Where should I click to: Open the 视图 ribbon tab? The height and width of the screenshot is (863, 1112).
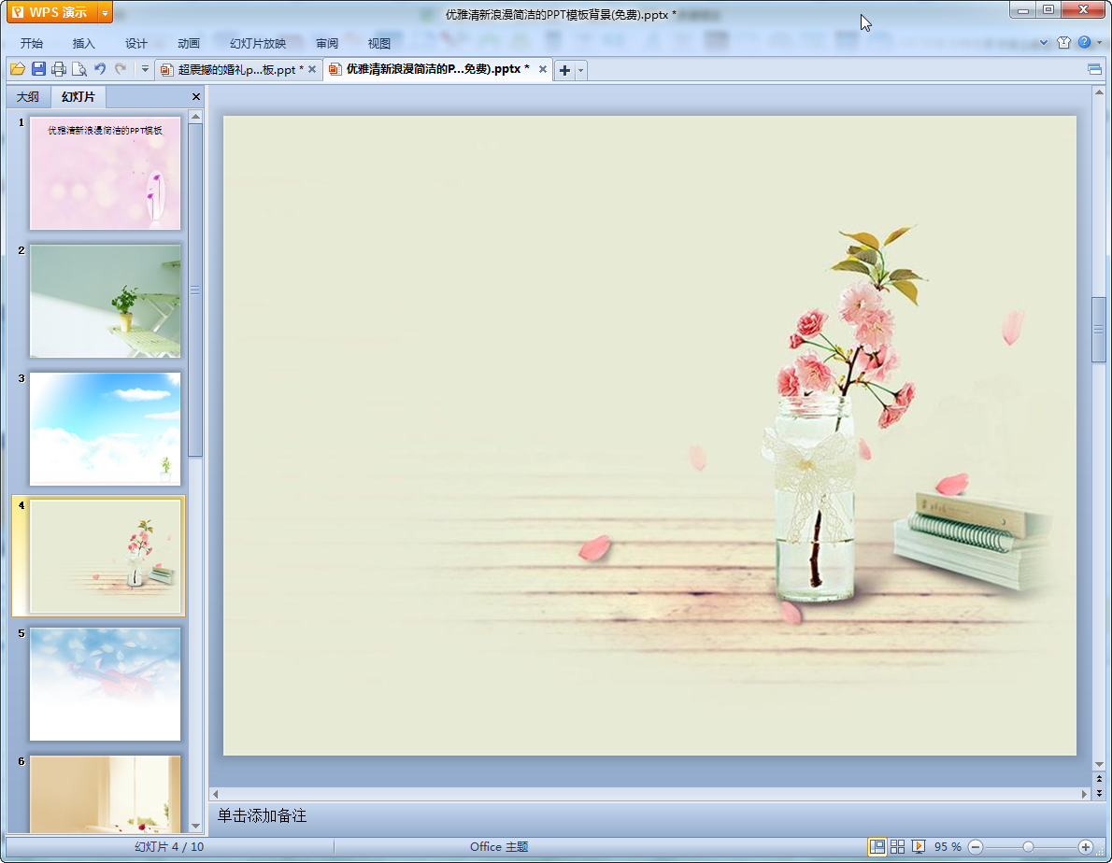coord(379,43)
